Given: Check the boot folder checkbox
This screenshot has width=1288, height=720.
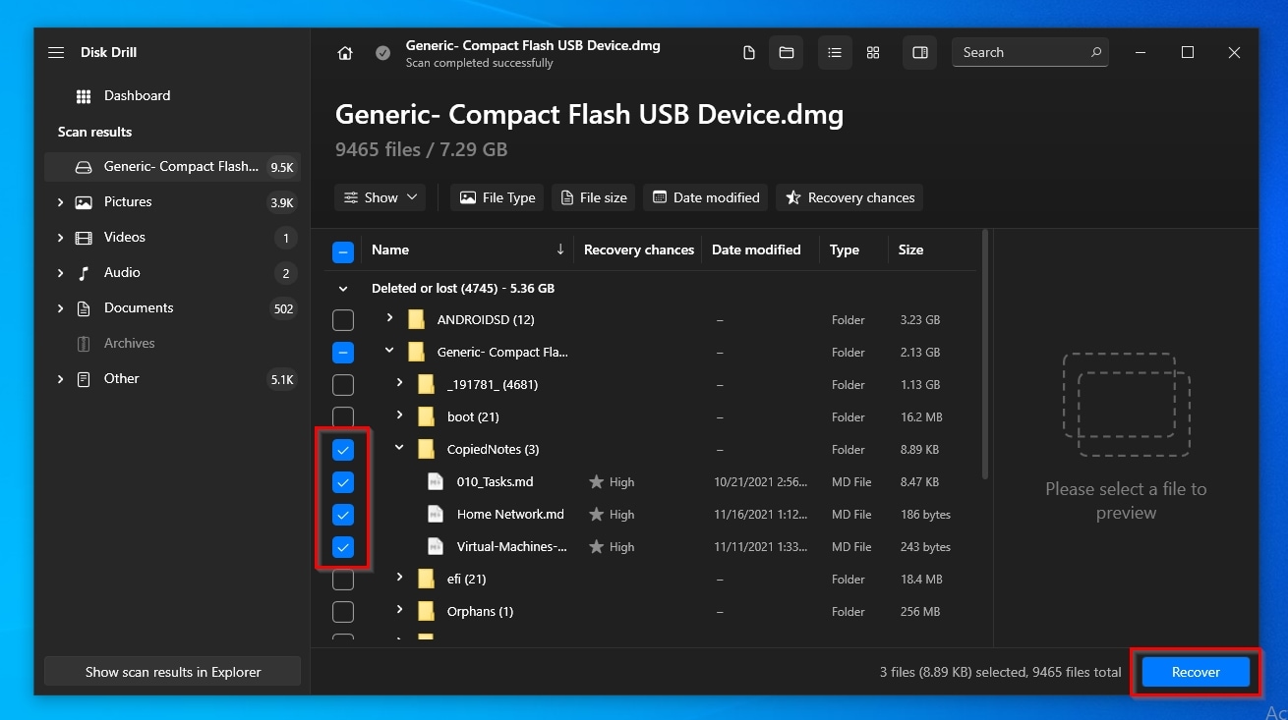Looking at the screenshot, I should [x=343, y=417].
